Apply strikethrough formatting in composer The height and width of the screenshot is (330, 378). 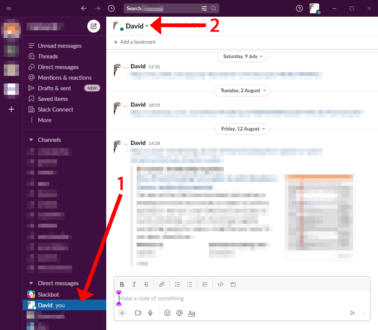pos(146,284)
